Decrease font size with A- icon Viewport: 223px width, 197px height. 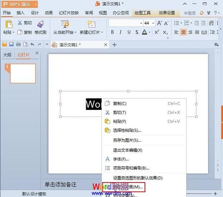pos(166,23)
